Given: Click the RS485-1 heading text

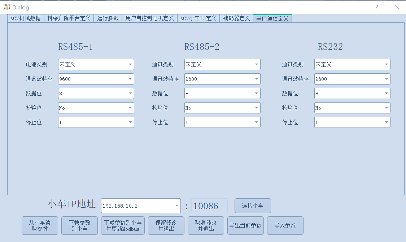Looking at the screenshot, I should click(75, 47).
